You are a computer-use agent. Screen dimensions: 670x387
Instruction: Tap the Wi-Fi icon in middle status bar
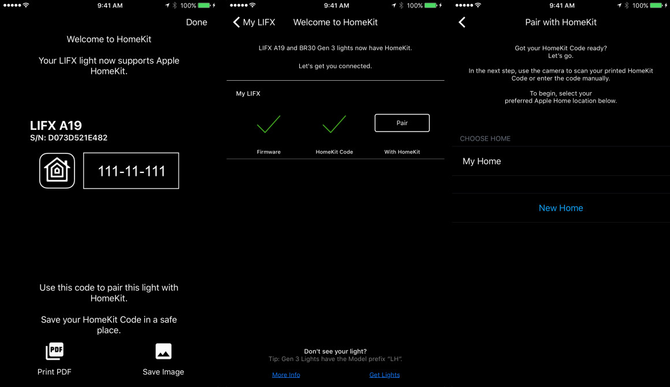pos(252,6)
